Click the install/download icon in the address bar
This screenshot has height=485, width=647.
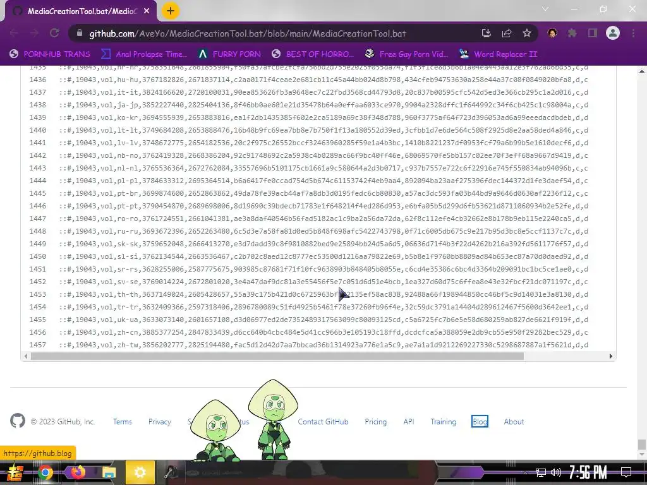[x=487, y=33]
